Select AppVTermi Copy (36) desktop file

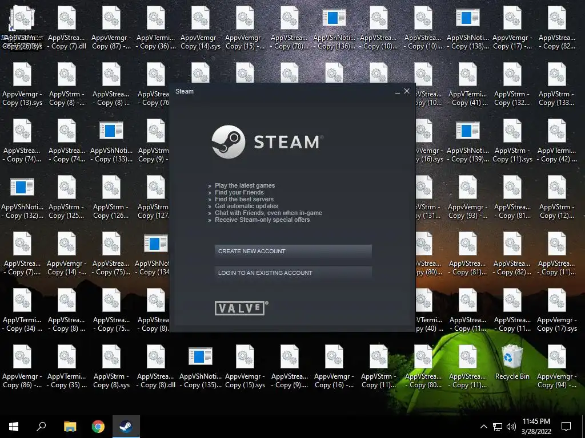coord(156,28)
